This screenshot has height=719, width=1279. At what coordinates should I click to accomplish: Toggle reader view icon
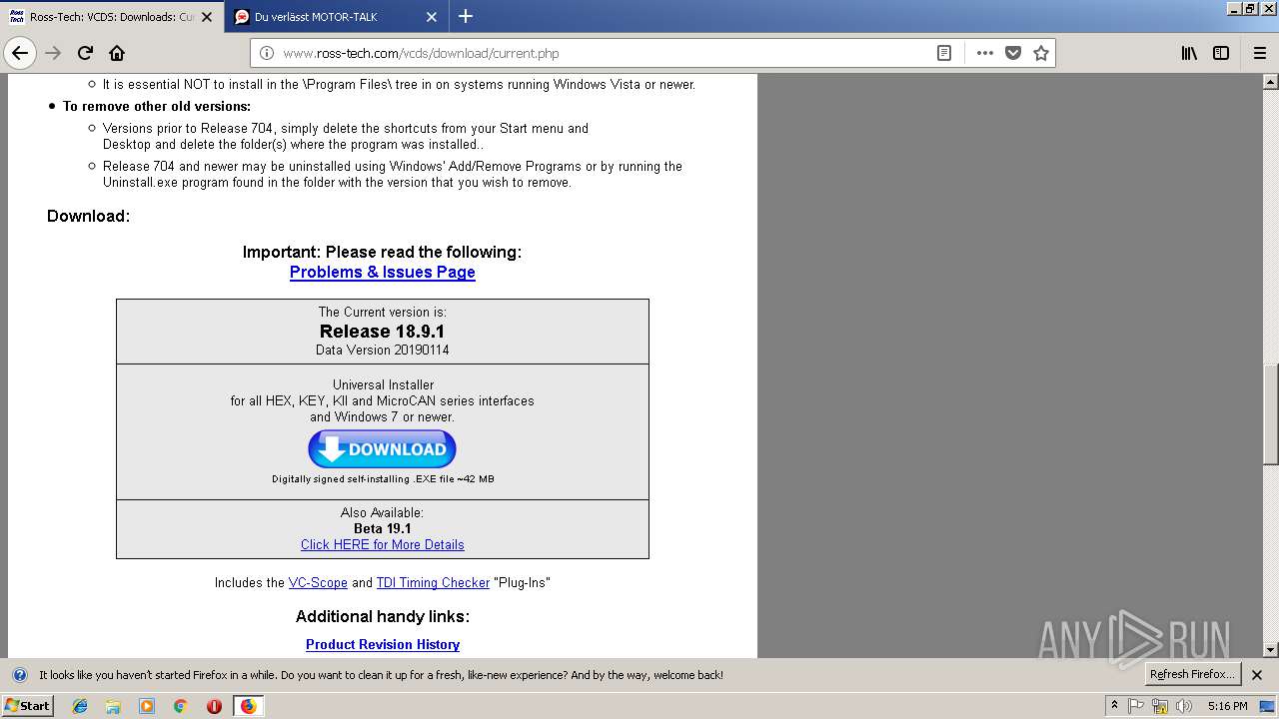click(943, 53)
